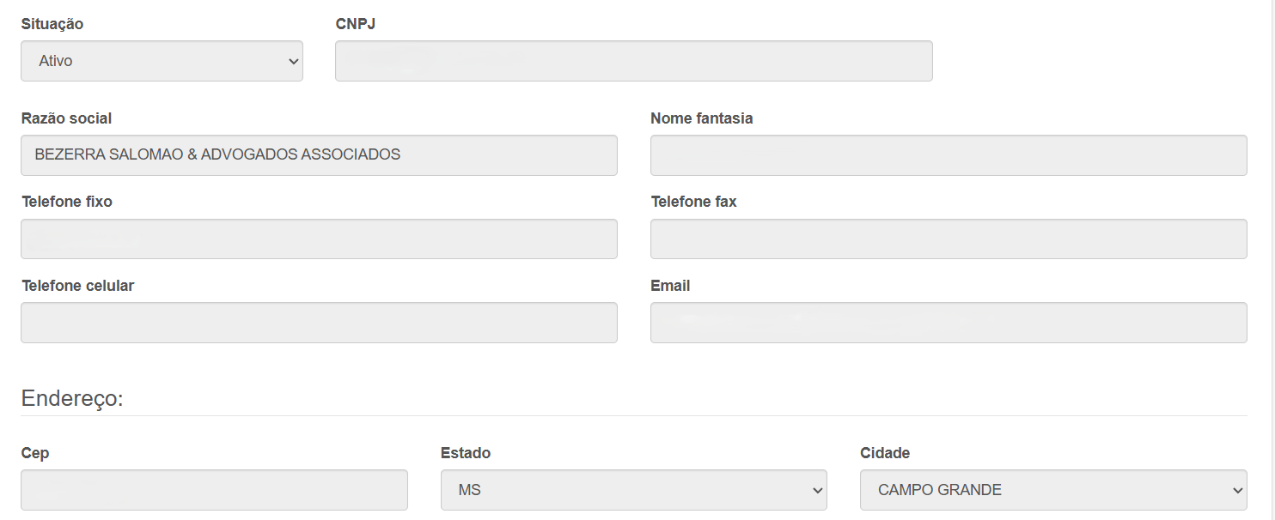Select the Razão social text field
1275x520 pixels.
click(318, 154)
